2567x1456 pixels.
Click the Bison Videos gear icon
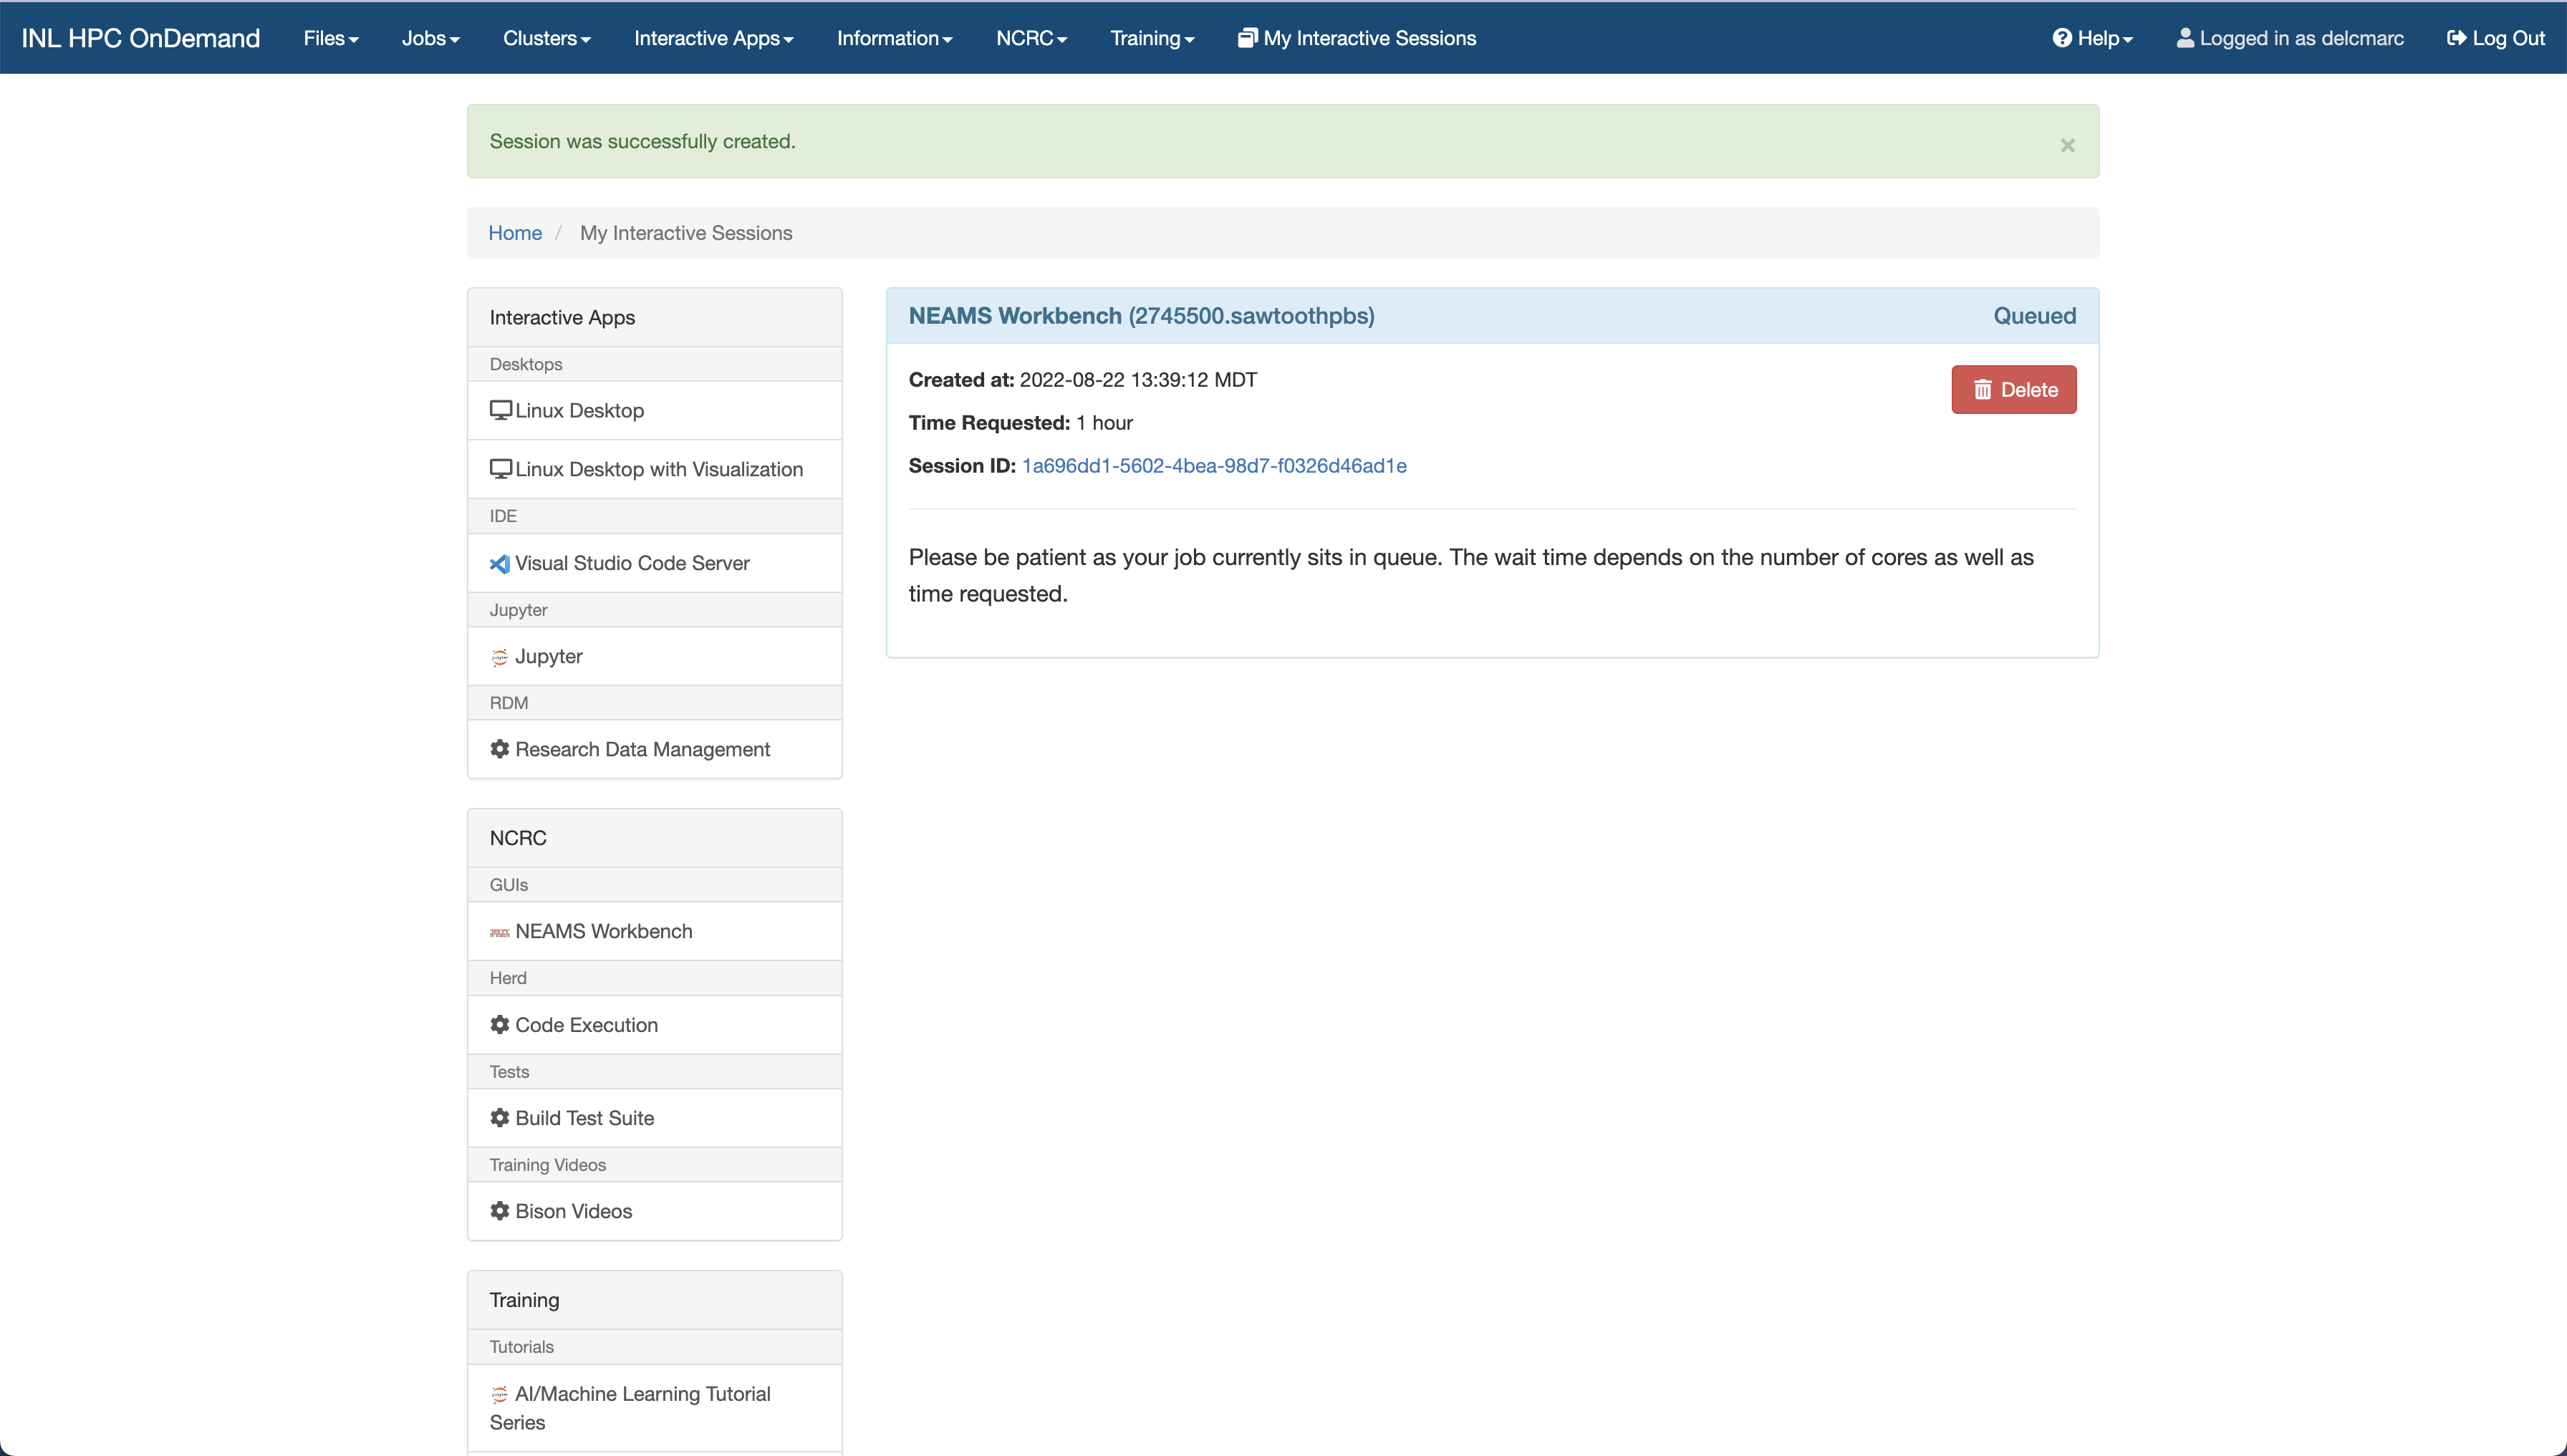point(500,1211)
